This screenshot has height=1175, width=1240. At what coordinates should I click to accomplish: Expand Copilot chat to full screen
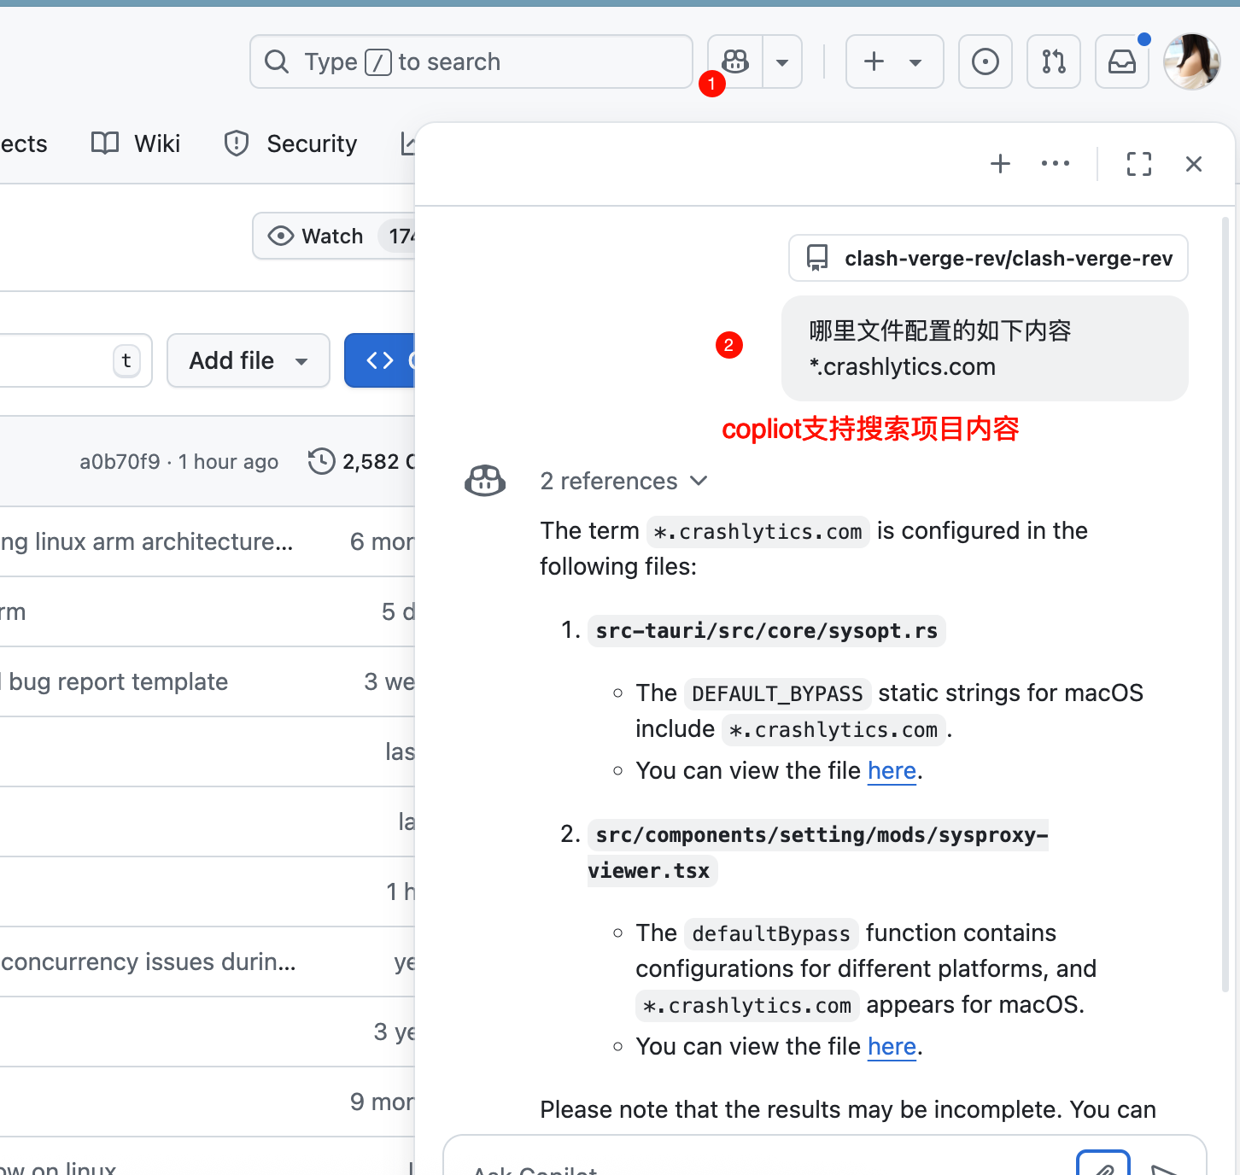point(1138,164)
